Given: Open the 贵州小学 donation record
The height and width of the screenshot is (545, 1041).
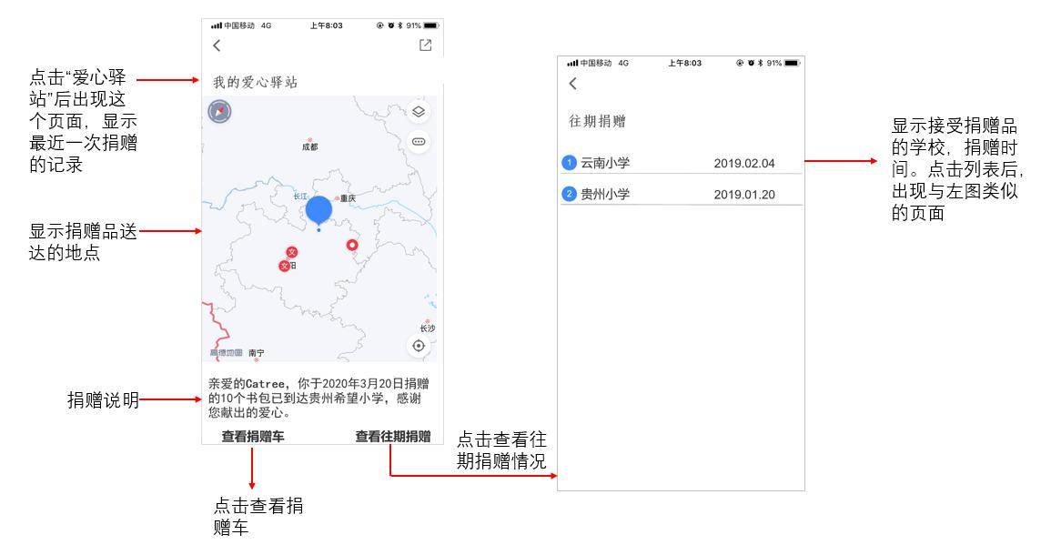Looking at the screenshot, I should [x=682, y=194].
